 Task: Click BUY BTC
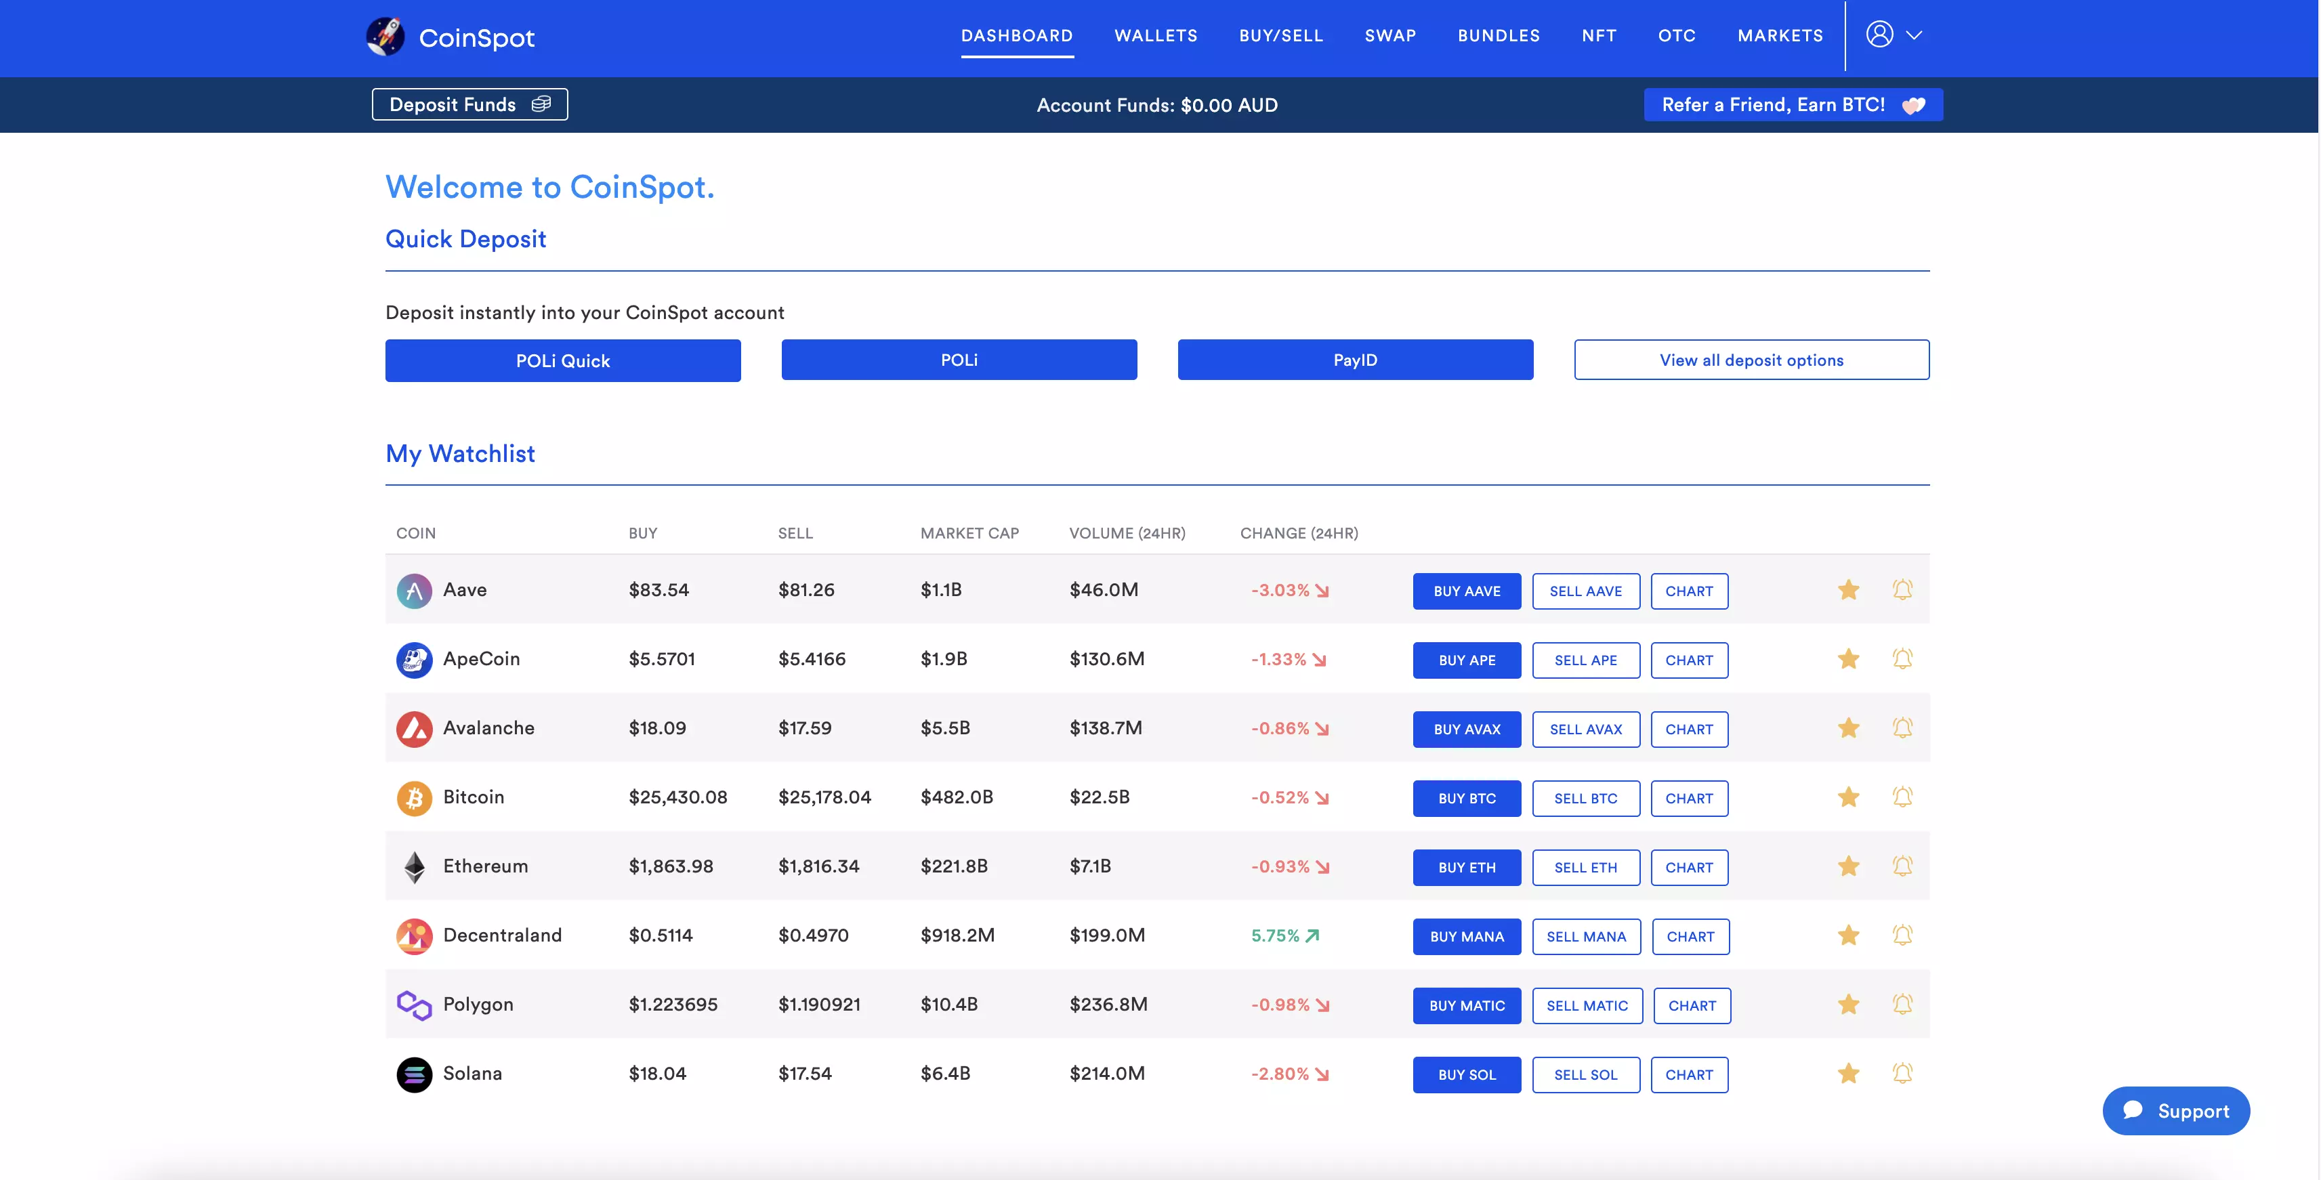(1467, 798)
